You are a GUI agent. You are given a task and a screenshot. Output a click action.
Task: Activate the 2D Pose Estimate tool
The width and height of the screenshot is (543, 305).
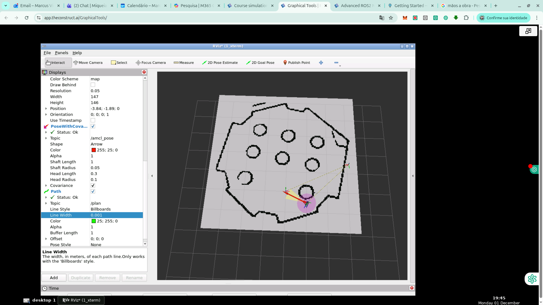[220, 63]
